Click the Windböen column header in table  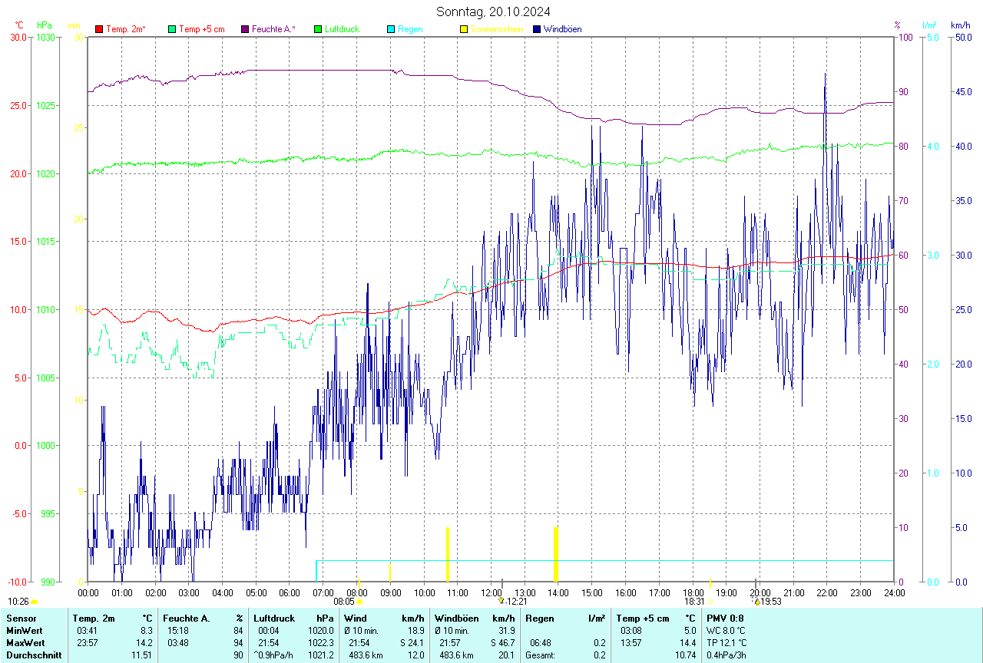(x=457, y=618)
